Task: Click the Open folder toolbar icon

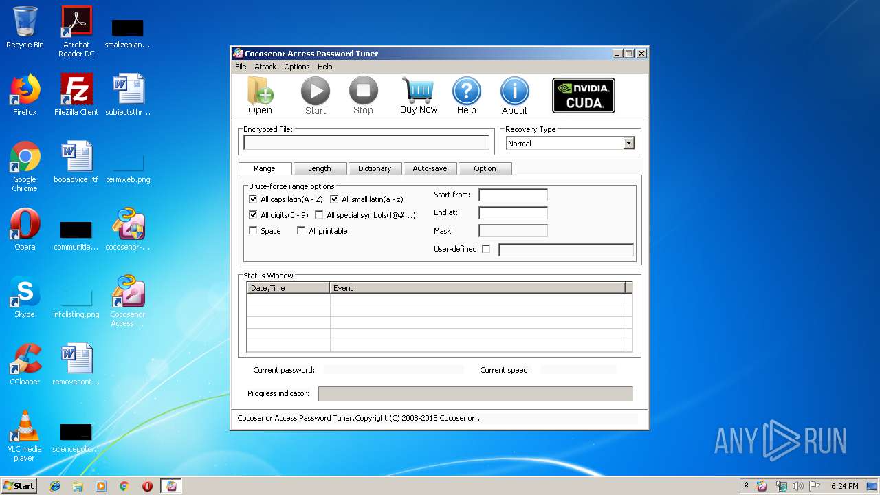Action: coord(260,96)
